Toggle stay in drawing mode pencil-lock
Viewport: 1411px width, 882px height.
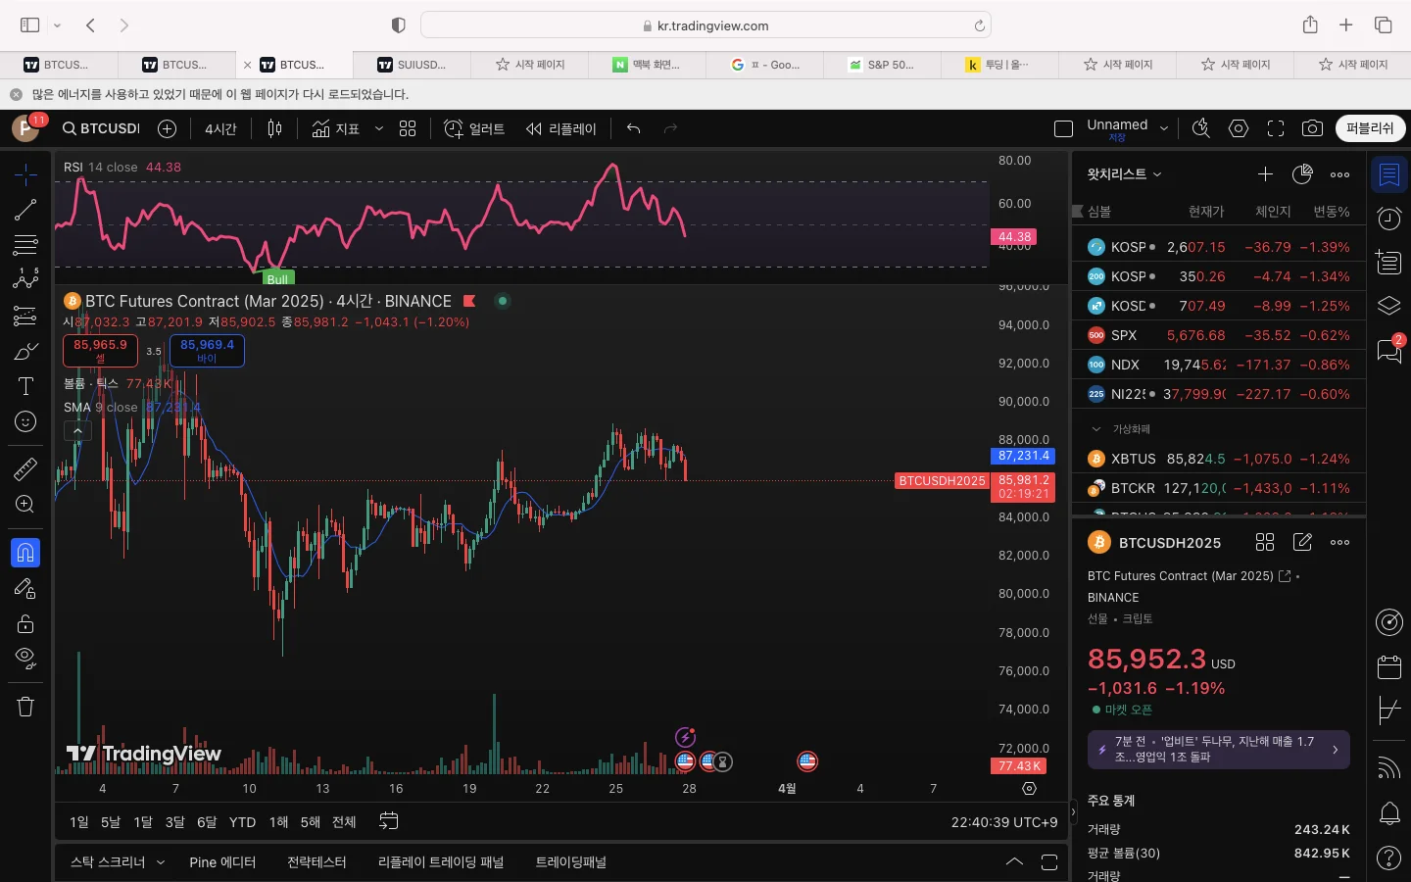25,588
